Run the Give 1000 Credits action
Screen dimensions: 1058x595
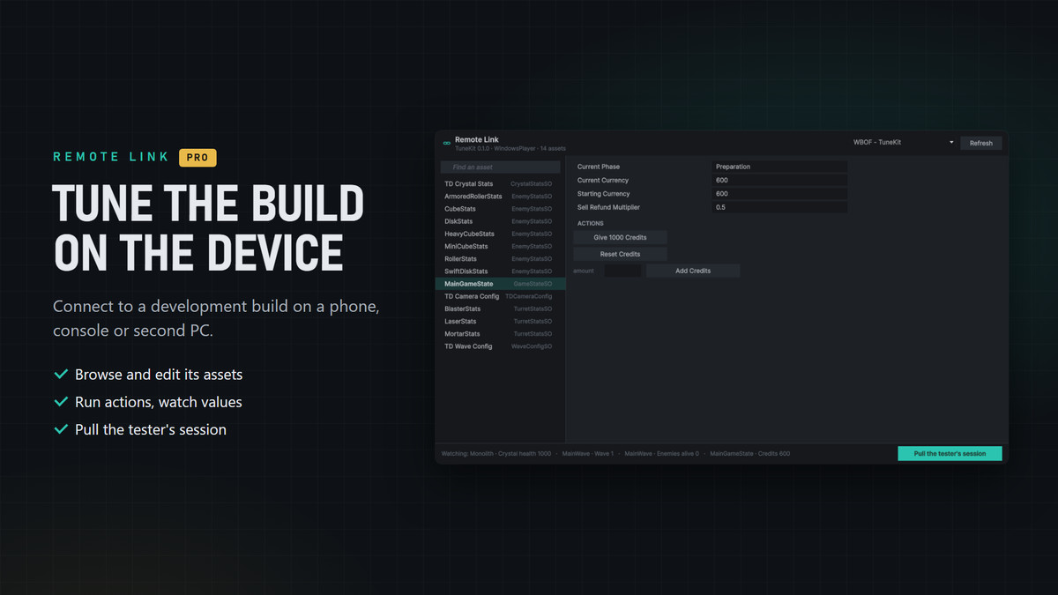pos(620,237)
